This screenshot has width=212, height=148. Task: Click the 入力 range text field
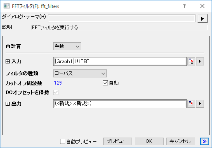click(120, 61)
